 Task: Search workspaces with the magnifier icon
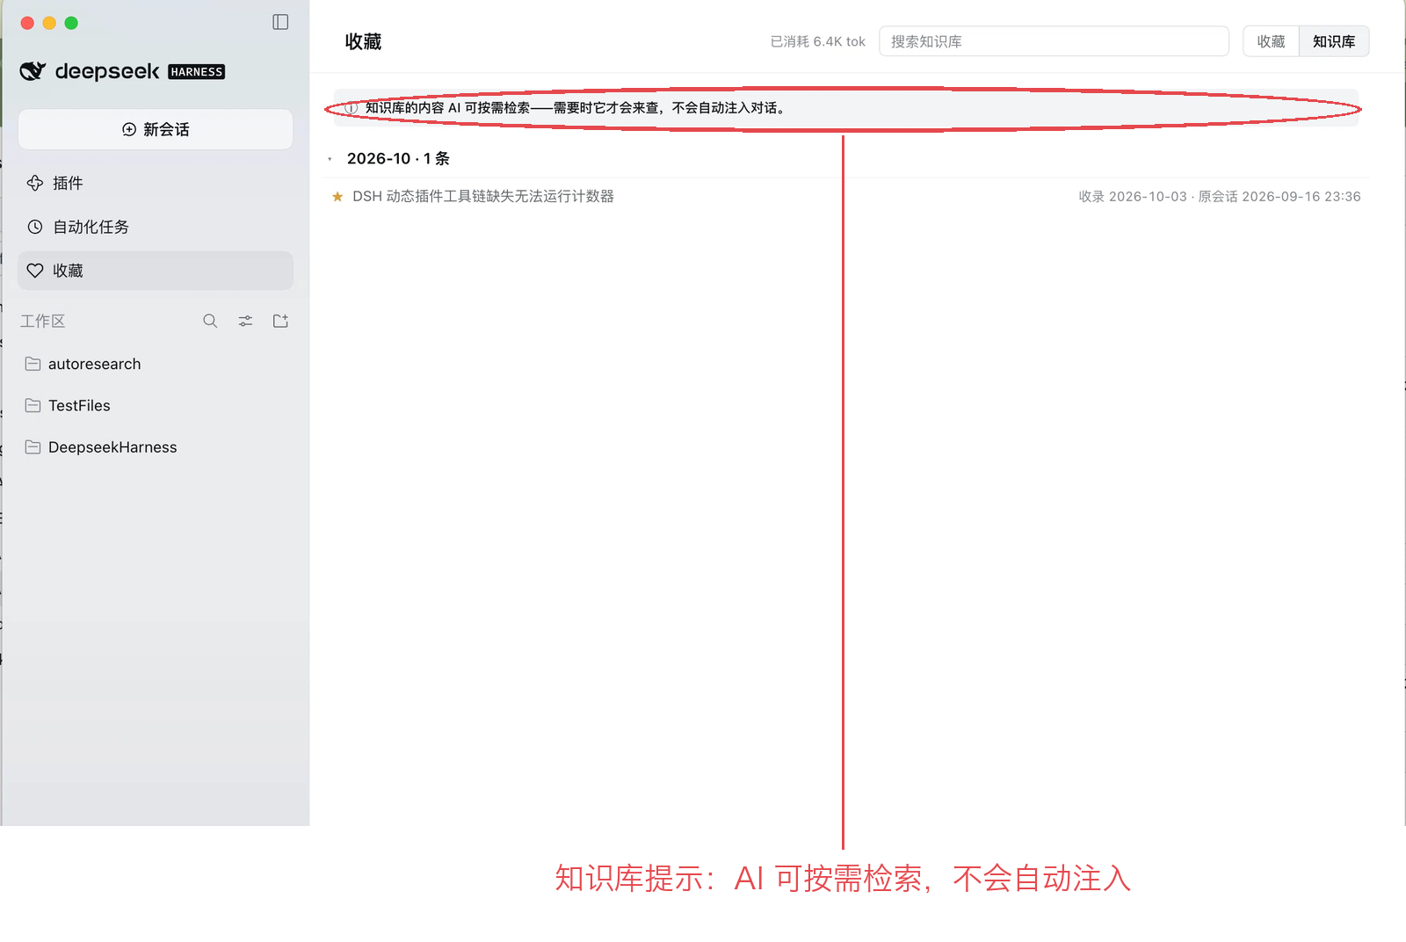pyautogui.click(x=210, y=321)
